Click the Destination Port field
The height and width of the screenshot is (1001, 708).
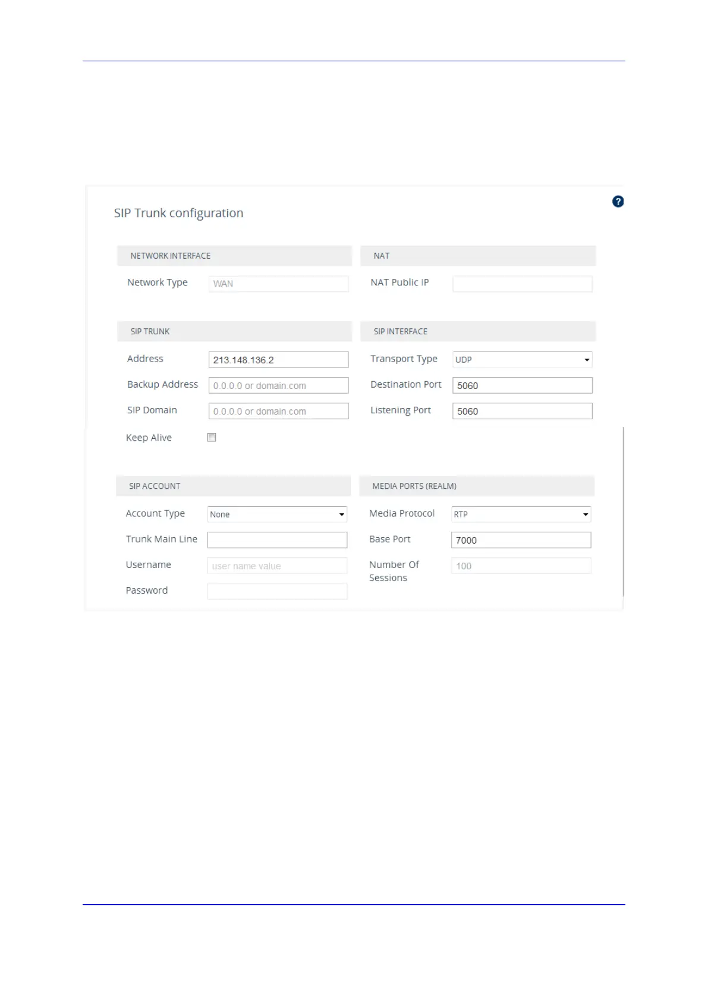pyautogui.click(x=522, y=385)
